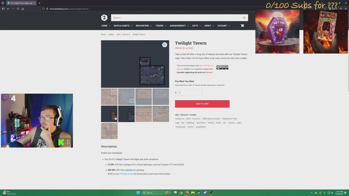Follow the CC BY NC 4.0 License link
Viewport: 349px width, 196px height.
(195, 67)
